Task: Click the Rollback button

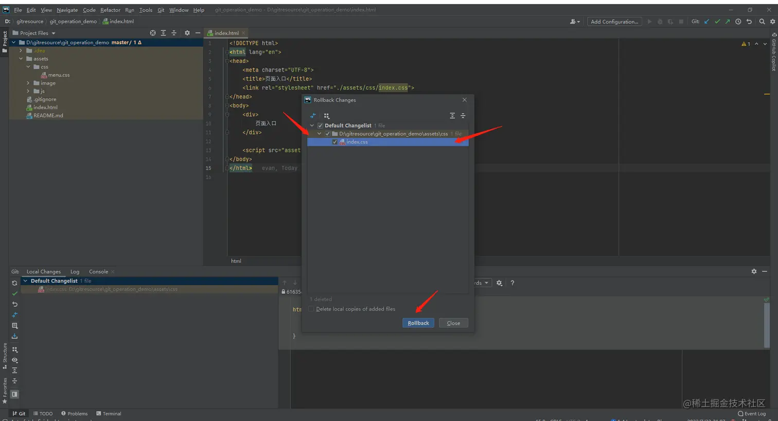Action: click(x=418, y=323)
